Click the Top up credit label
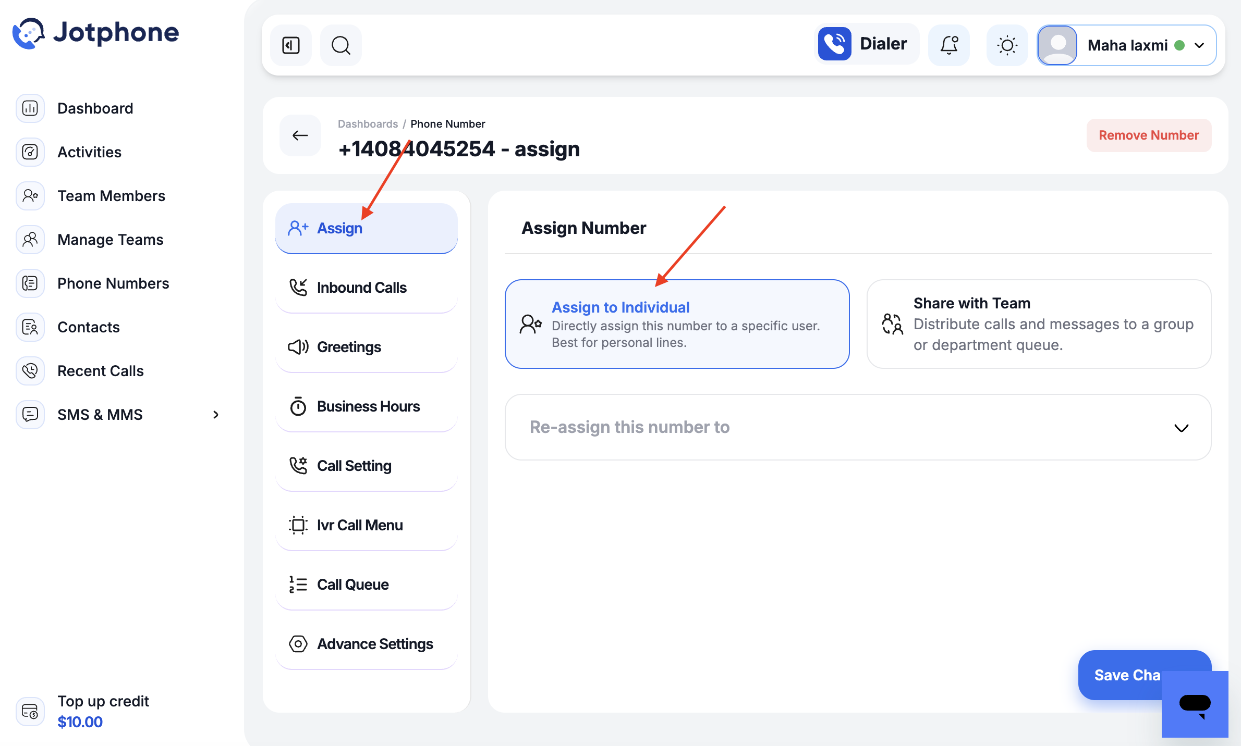 click(x=103, y=701)
